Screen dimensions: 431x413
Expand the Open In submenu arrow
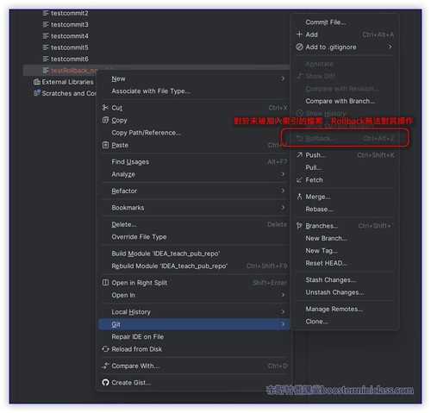283,295
